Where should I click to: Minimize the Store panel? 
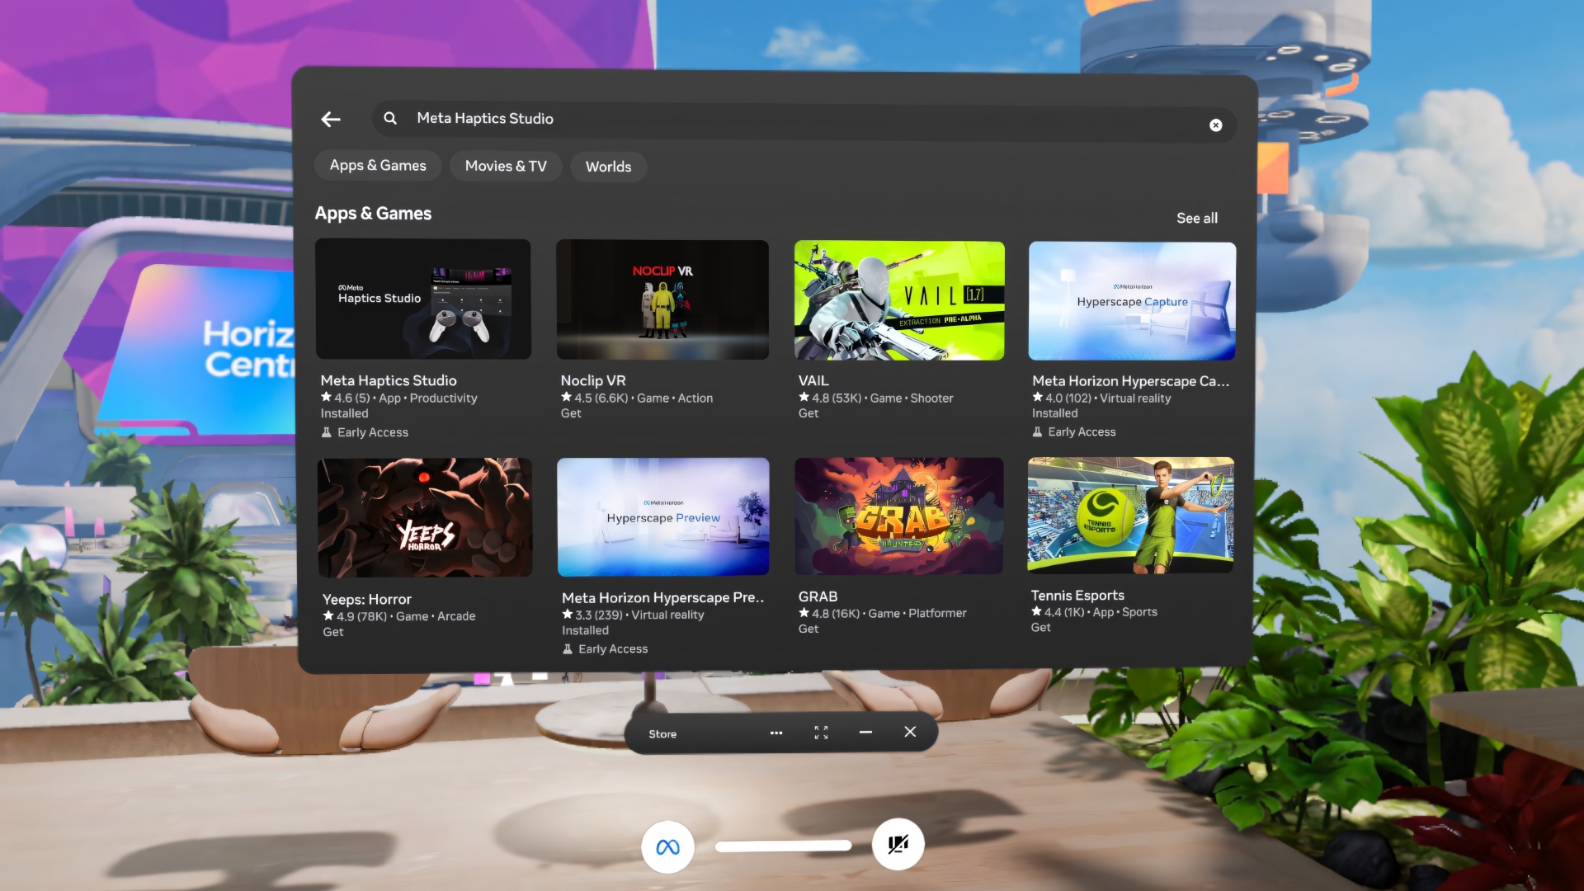click(x=865, y=732)
